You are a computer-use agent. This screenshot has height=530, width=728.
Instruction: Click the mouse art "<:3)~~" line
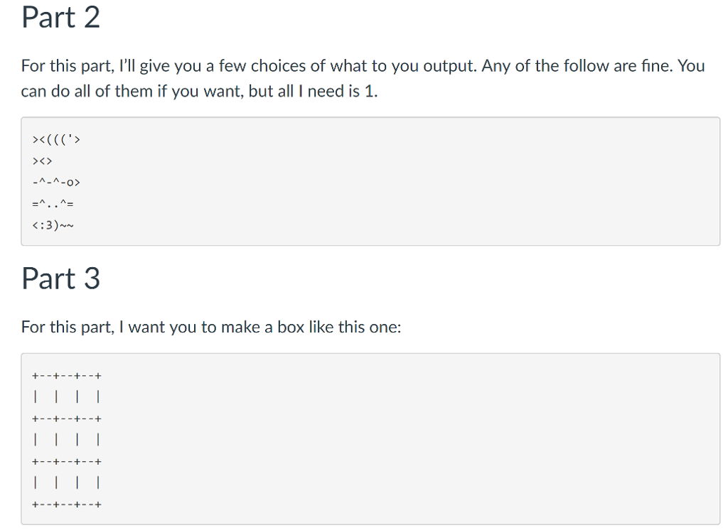[x=54, y=227]
